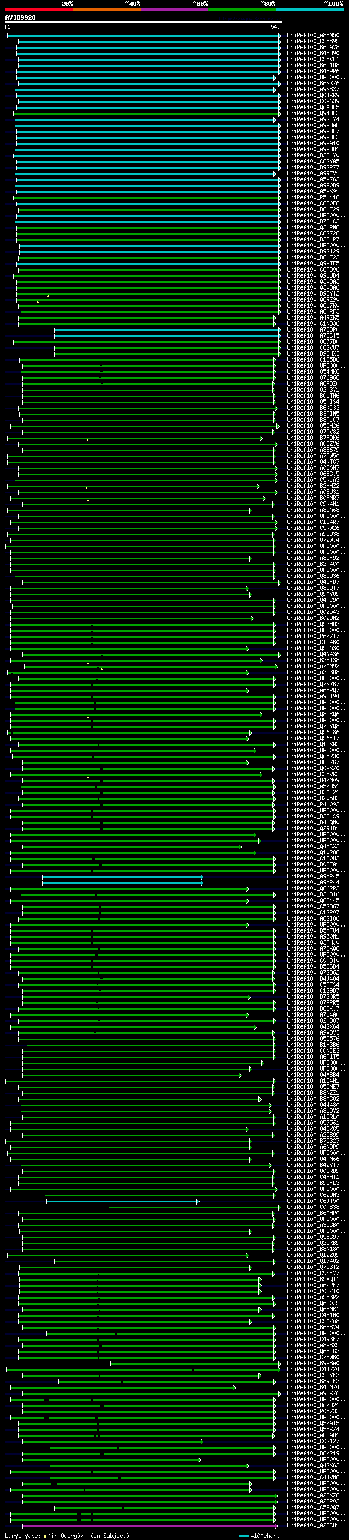Click the =100char. scale legend

click(259, 1535)
